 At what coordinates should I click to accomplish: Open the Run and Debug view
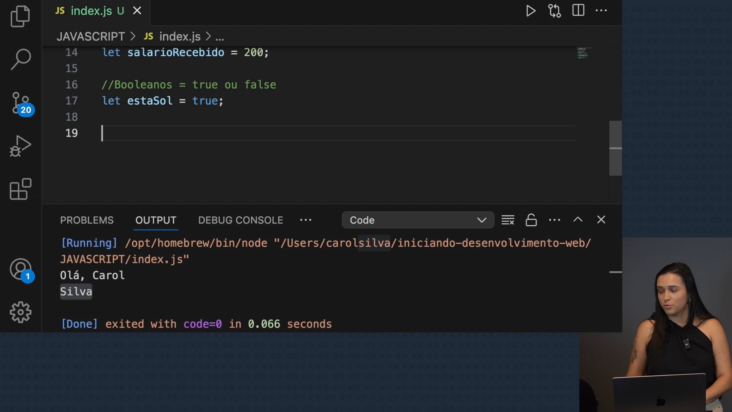click(20, 146)
